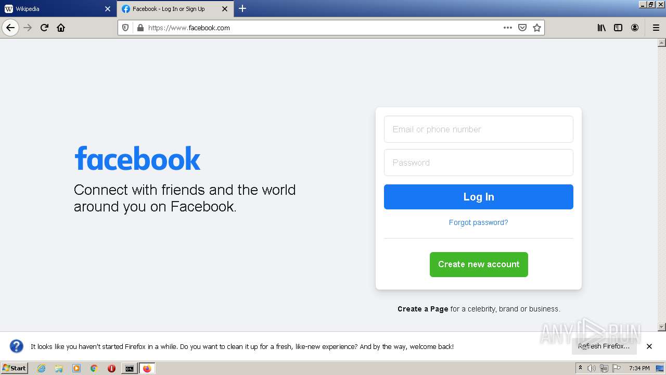The width and height of the screenshot is (666, 375).
Task: Click the Password field
Action: [479, 162]
